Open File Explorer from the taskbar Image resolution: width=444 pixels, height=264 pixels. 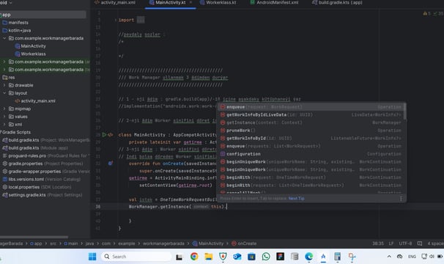coord(209,257)
